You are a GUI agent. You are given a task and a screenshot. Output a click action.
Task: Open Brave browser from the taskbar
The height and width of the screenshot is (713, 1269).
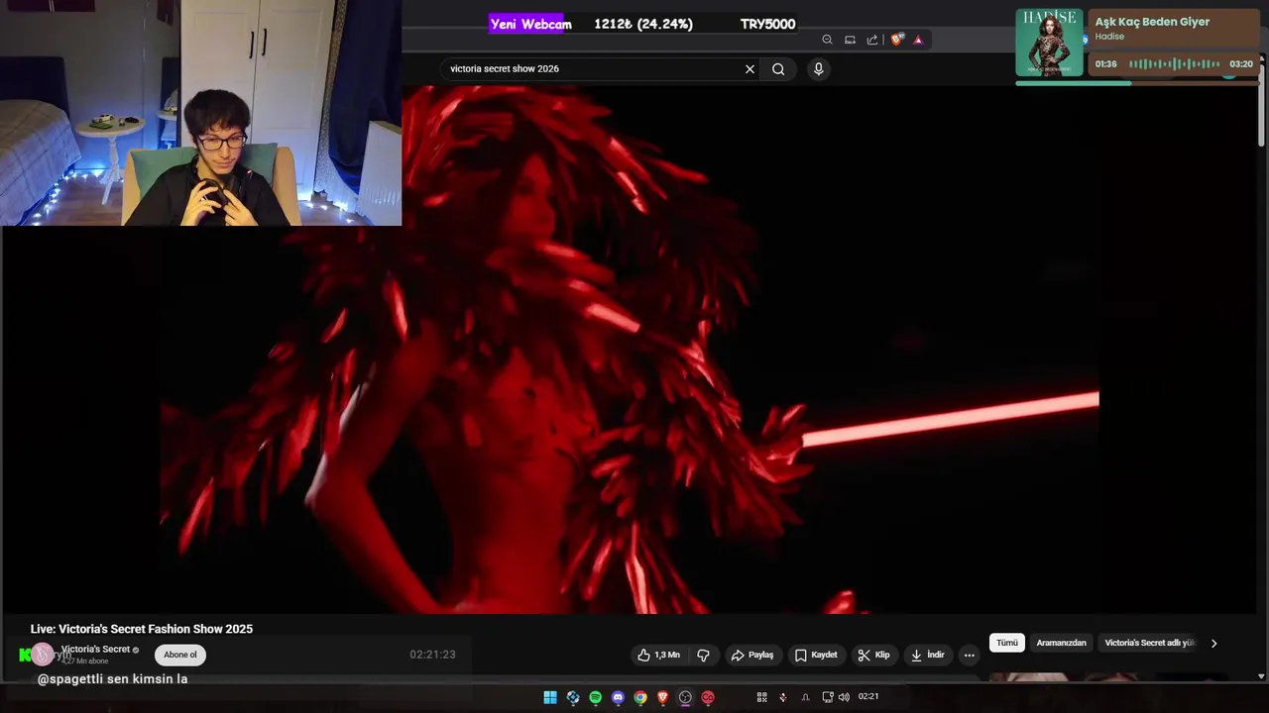[662, 697]
